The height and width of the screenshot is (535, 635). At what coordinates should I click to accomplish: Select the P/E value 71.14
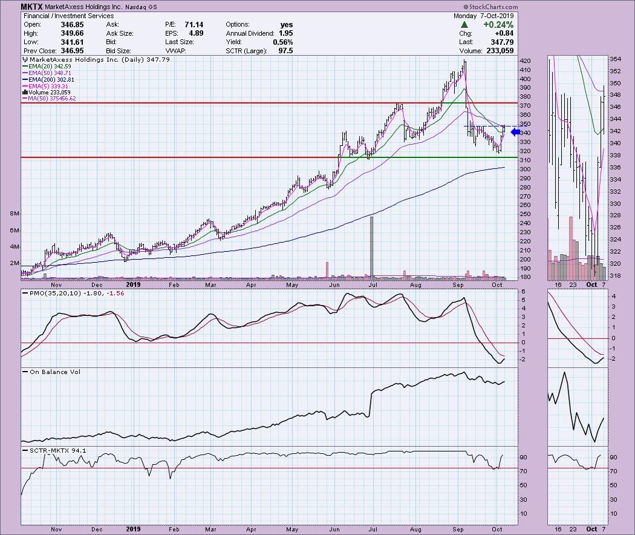[194, 25]
